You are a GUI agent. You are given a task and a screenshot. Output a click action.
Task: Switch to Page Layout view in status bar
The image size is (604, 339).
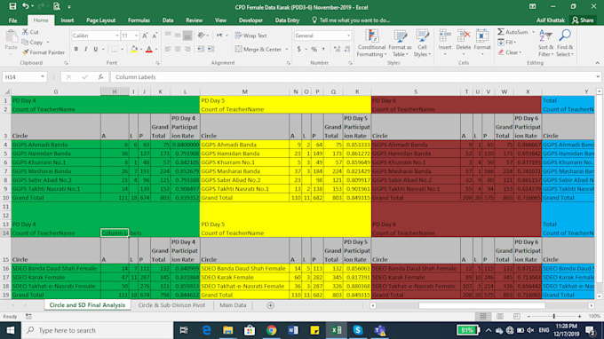click(499, 316)
